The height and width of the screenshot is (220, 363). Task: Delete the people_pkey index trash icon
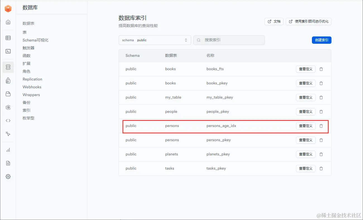(x=321, y=112)
